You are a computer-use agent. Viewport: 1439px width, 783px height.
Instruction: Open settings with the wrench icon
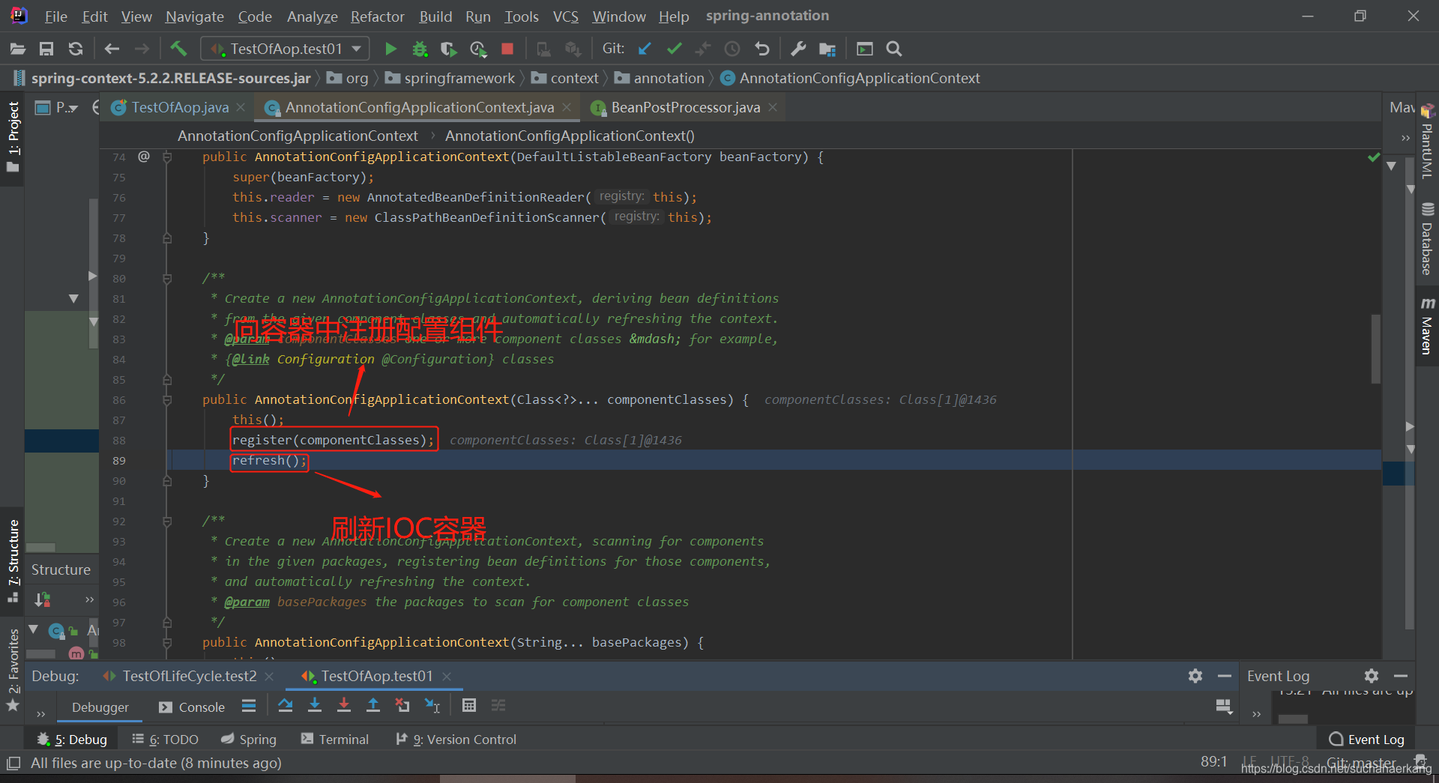click(x=798, y=49)
